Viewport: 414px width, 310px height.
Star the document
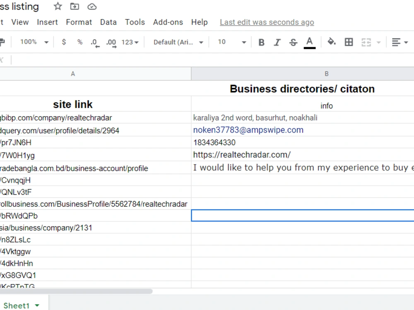58,6
